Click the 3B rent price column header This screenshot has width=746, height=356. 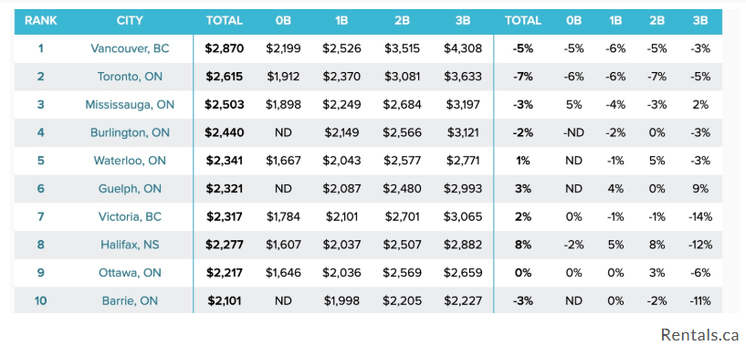462,21
